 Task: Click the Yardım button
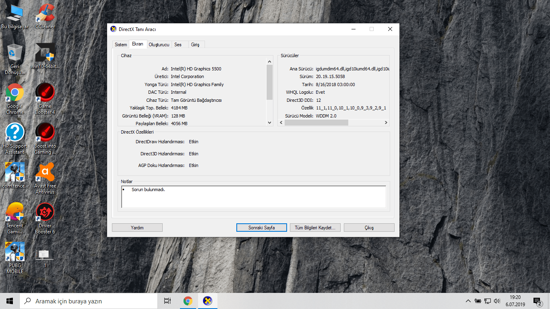point(137,228)
